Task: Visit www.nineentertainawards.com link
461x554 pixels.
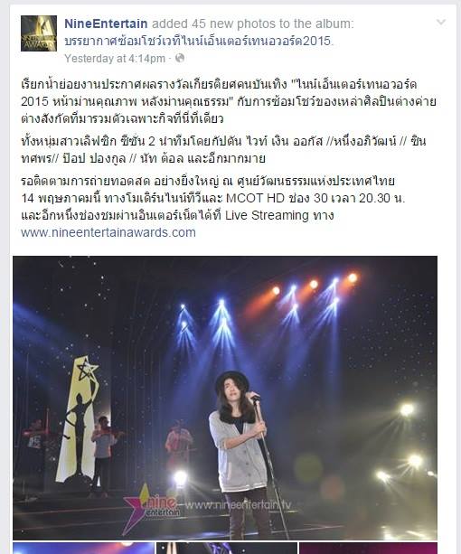Action: click(x=108, y=232)
